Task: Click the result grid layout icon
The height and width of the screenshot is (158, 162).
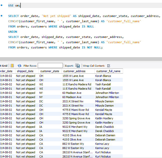Action: pos(12,66)
